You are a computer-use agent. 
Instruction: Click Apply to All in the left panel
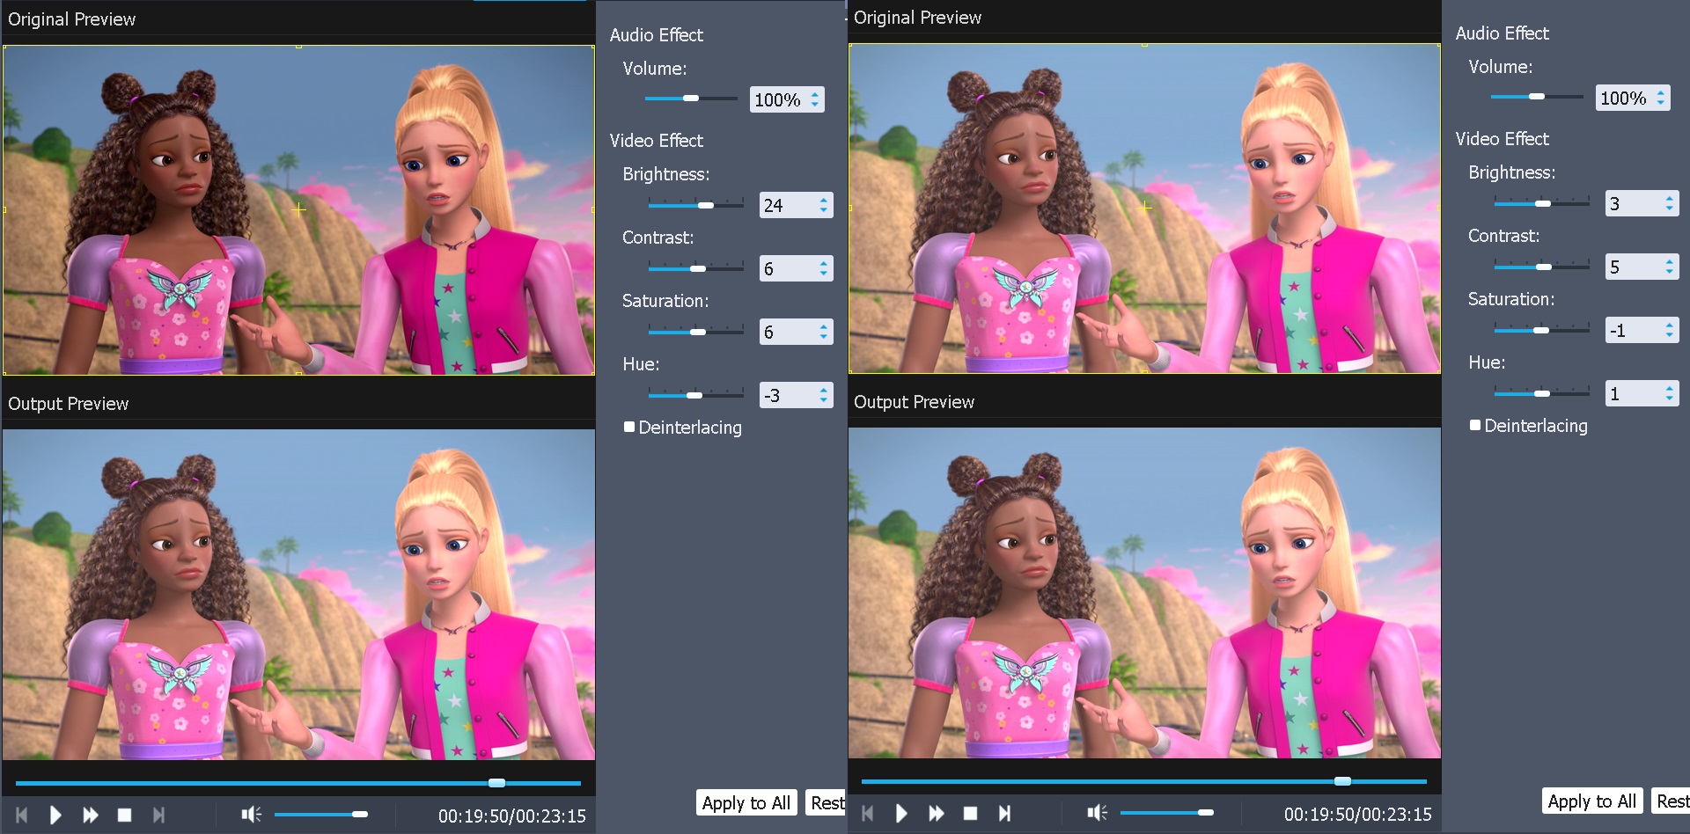pyautogui.click(x=746, y=802)
